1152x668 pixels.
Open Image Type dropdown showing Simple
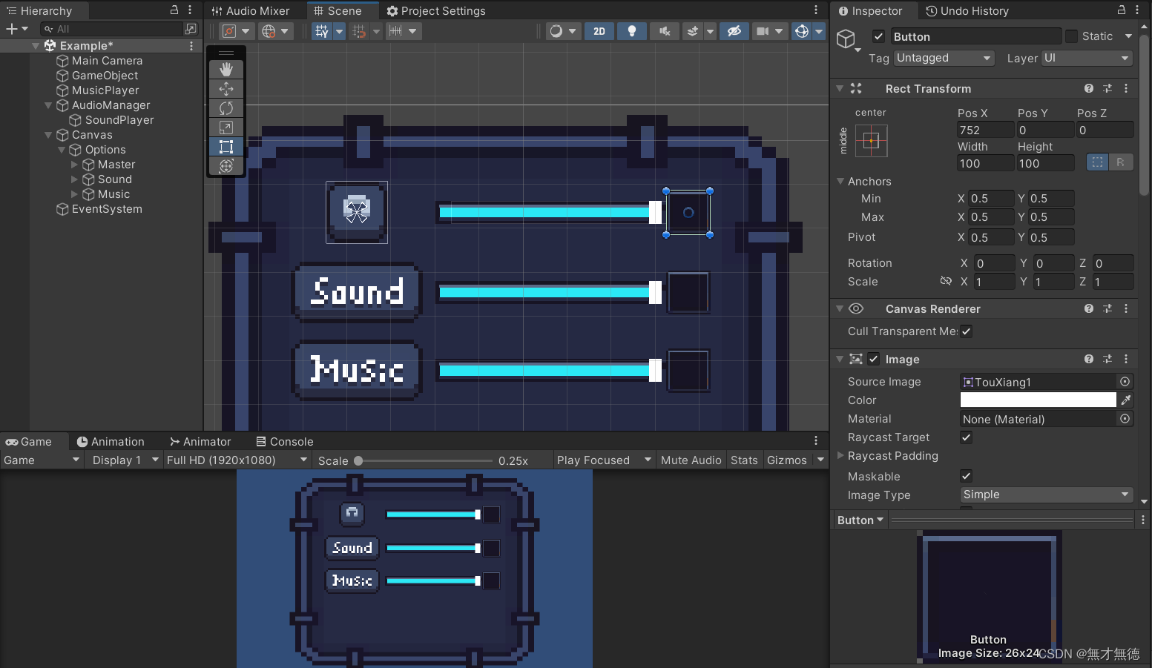[x=1047, y=495]
